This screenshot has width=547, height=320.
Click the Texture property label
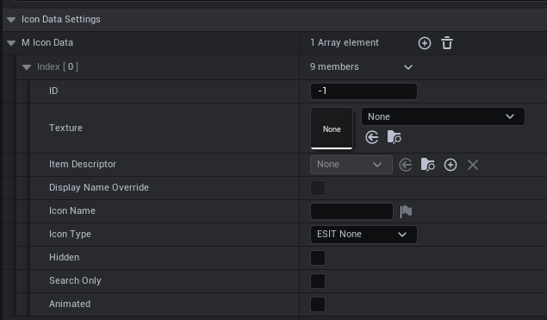tap(66, 128)
